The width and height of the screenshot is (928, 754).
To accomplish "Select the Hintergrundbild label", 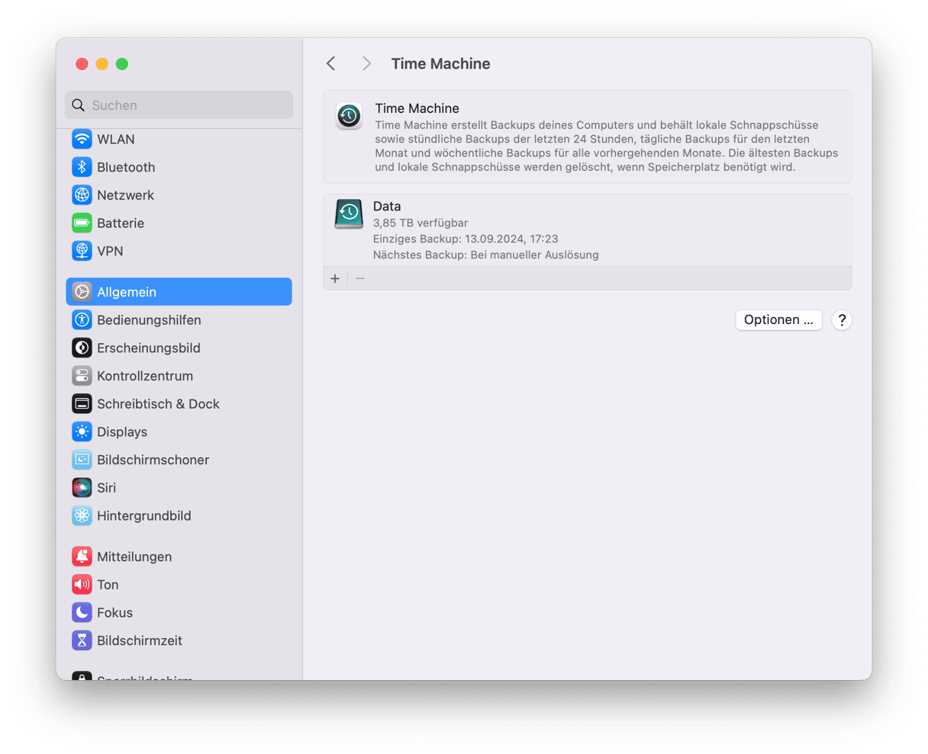I will tap(144, 515).
